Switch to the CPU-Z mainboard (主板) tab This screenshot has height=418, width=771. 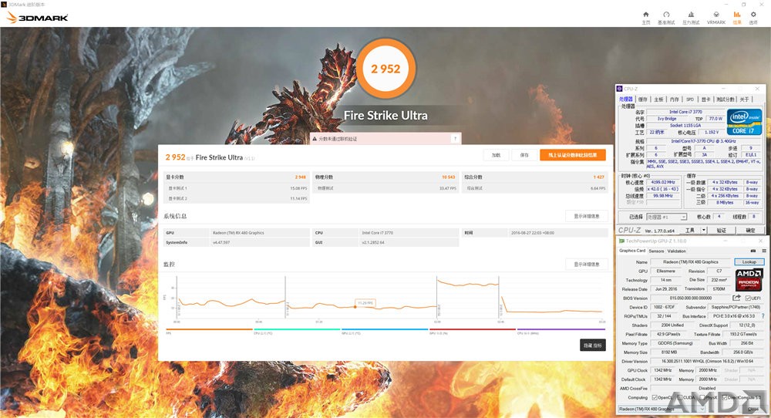[x=658, y=99]
